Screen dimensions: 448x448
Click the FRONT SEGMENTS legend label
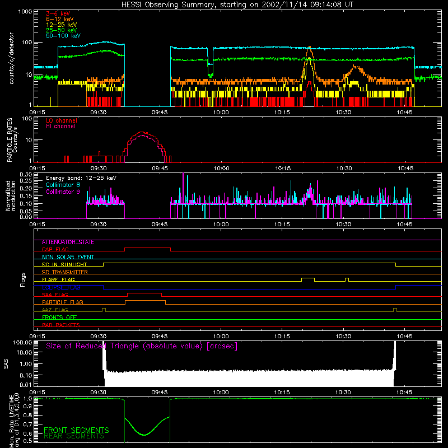click(76, 430)
